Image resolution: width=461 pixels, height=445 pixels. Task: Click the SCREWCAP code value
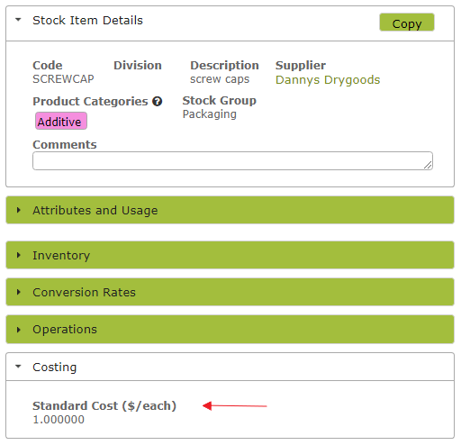(63, 79)
